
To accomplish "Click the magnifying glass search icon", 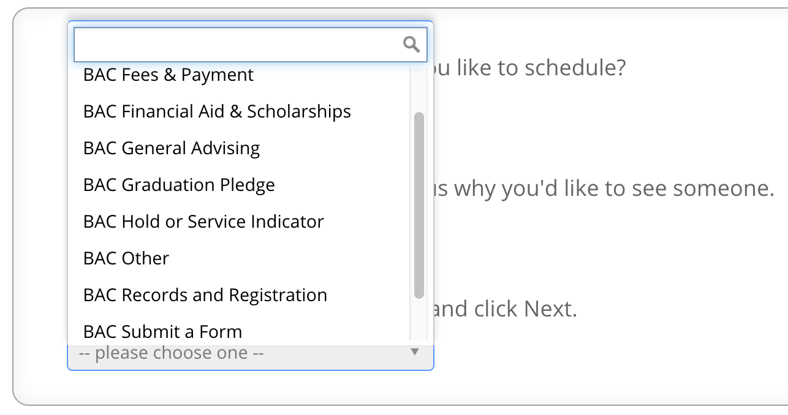I will pyautogui.click(x=411, y=44).
